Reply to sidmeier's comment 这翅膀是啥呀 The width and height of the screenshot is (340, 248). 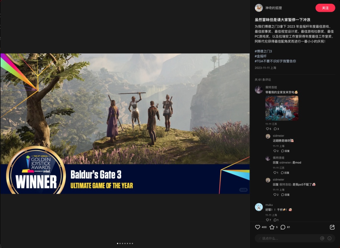285,151
